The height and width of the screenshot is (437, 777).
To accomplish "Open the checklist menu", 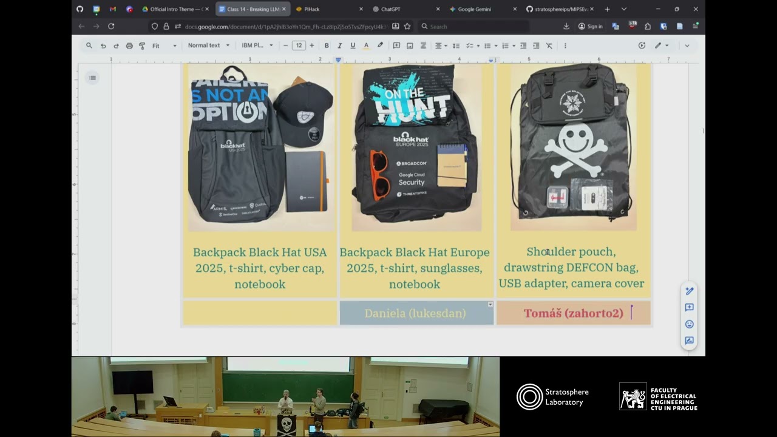I will point(472,46).
